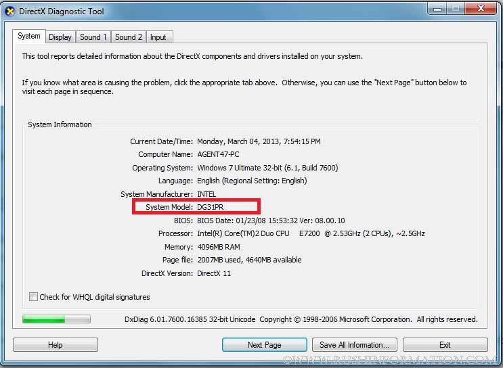Go to the Sound 2 tab
Image resolution: width=503 pixels, height=368 pixels.
(128, 37)
